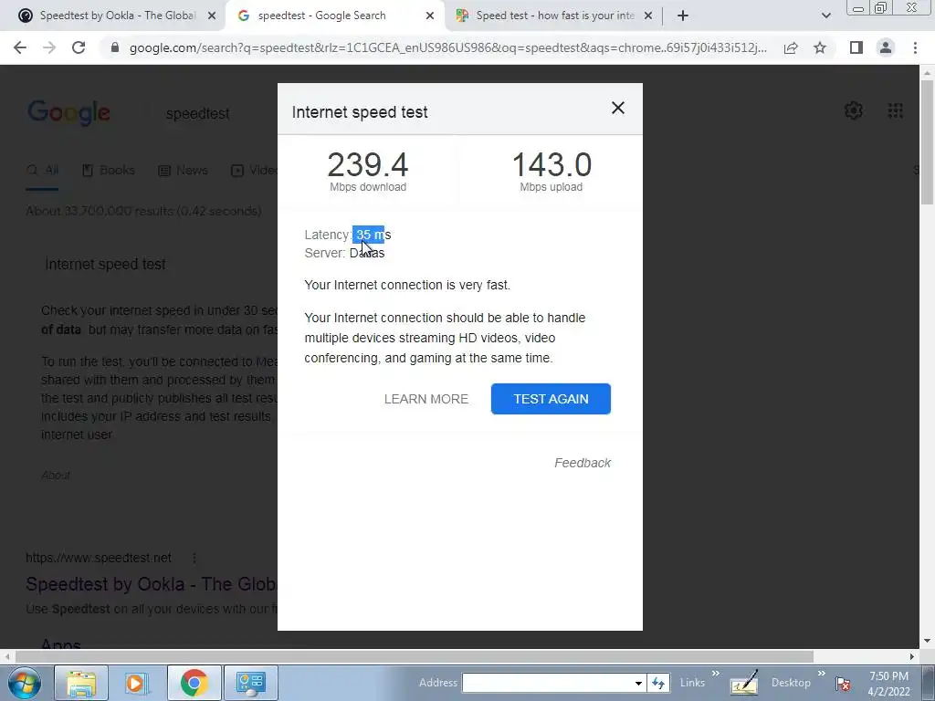Open speedtest.net result options dots

point(194,558)
